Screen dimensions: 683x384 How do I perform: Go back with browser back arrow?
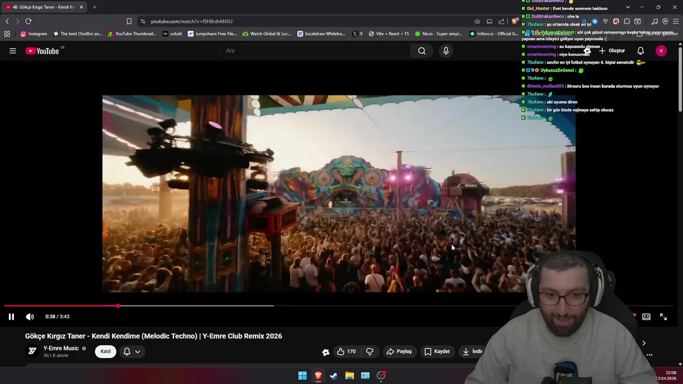[7, 21]
